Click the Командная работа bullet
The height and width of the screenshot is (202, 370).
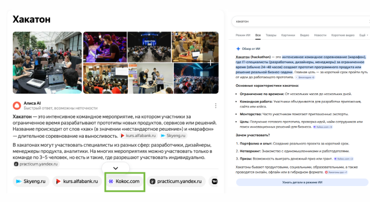(x=300, y=104)
